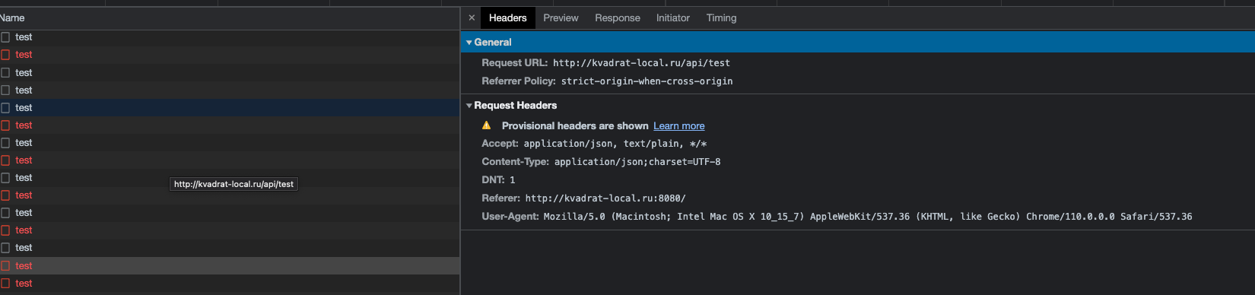Click the red file icon of the bottom-most request
1255x295 pixels.
tap(5, 283)
